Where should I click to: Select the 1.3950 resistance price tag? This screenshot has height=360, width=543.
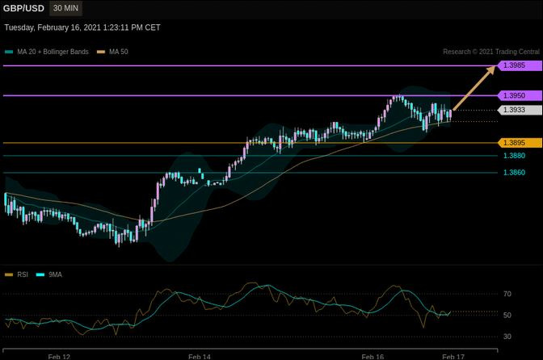[520, 95]
